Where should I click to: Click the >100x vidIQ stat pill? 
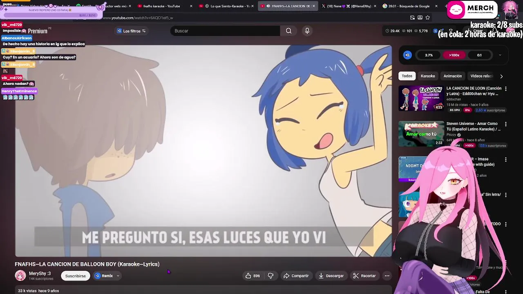coord(454,55)
